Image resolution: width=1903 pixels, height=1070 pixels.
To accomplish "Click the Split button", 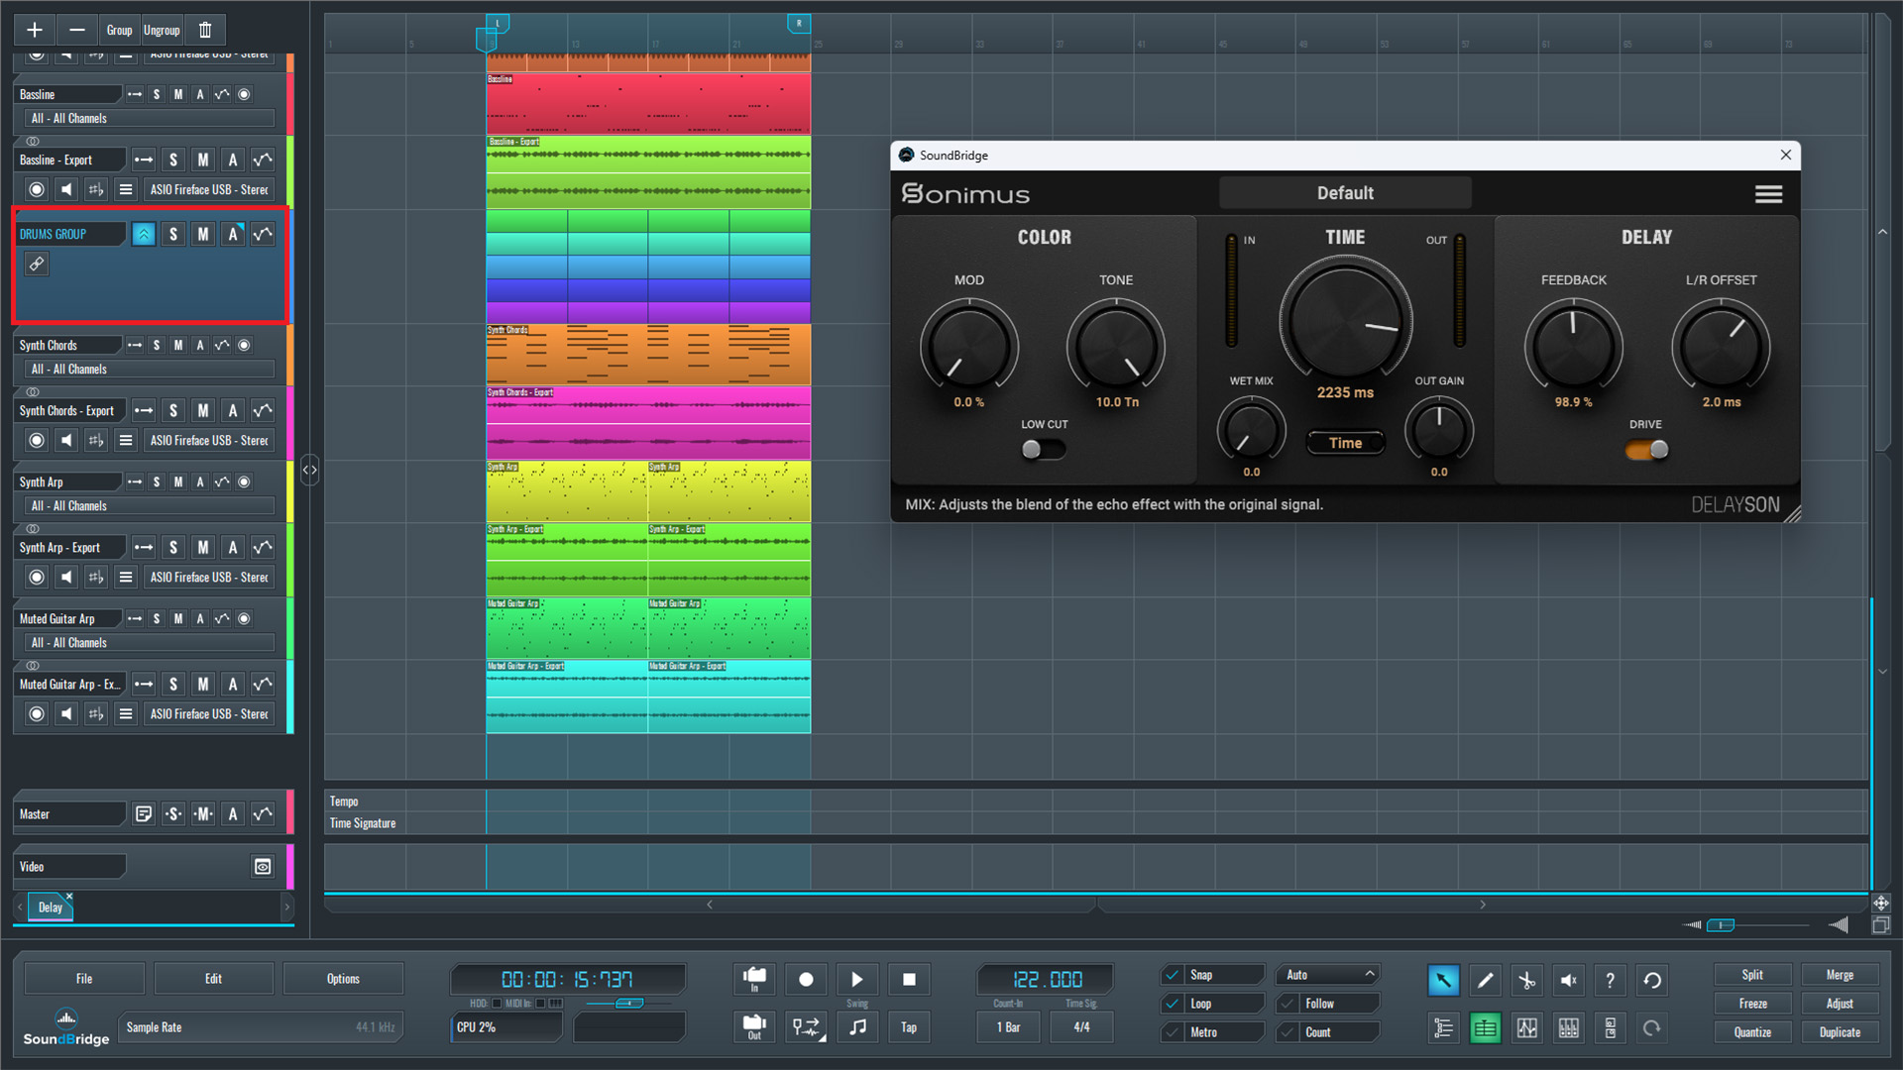I will (1752, 975).
